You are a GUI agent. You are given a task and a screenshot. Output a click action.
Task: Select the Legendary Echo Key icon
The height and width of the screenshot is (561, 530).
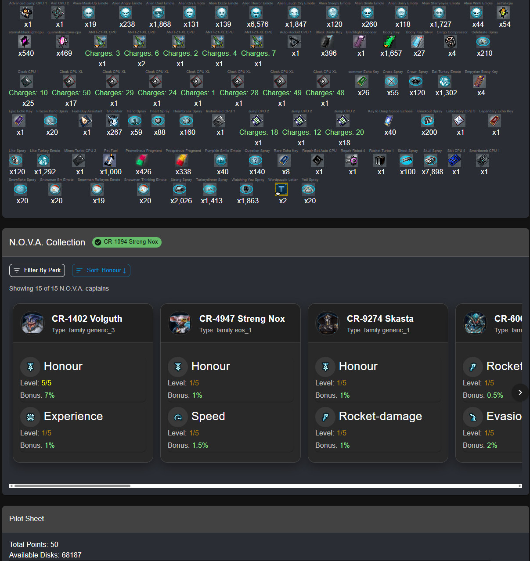coord(494,121)
